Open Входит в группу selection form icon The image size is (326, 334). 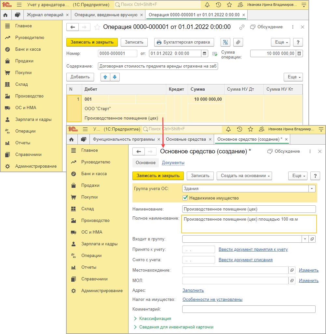pos(312,239)
